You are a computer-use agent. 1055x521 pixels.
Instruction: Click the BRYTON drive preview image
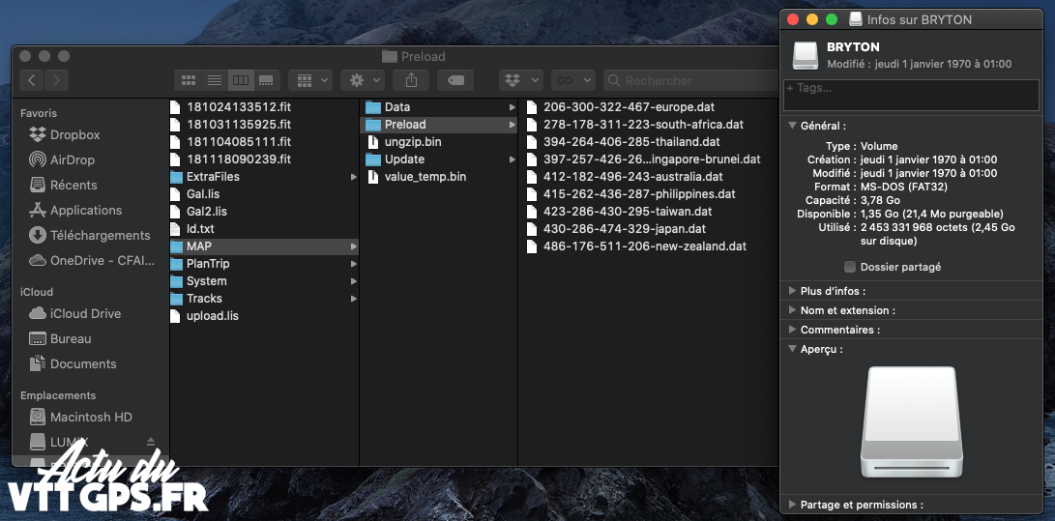click(x=912, y=422)
